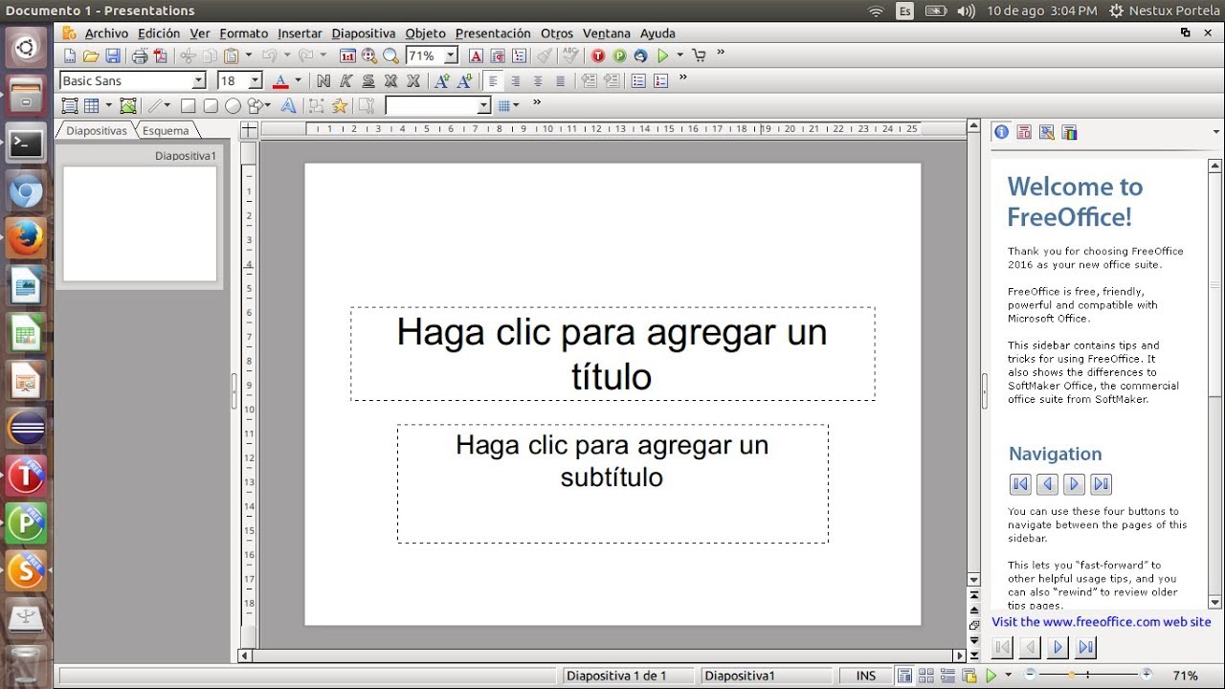Screen dimensions: 1225x689
Task: Insert a table using the table icon
Action: point(92,105)
